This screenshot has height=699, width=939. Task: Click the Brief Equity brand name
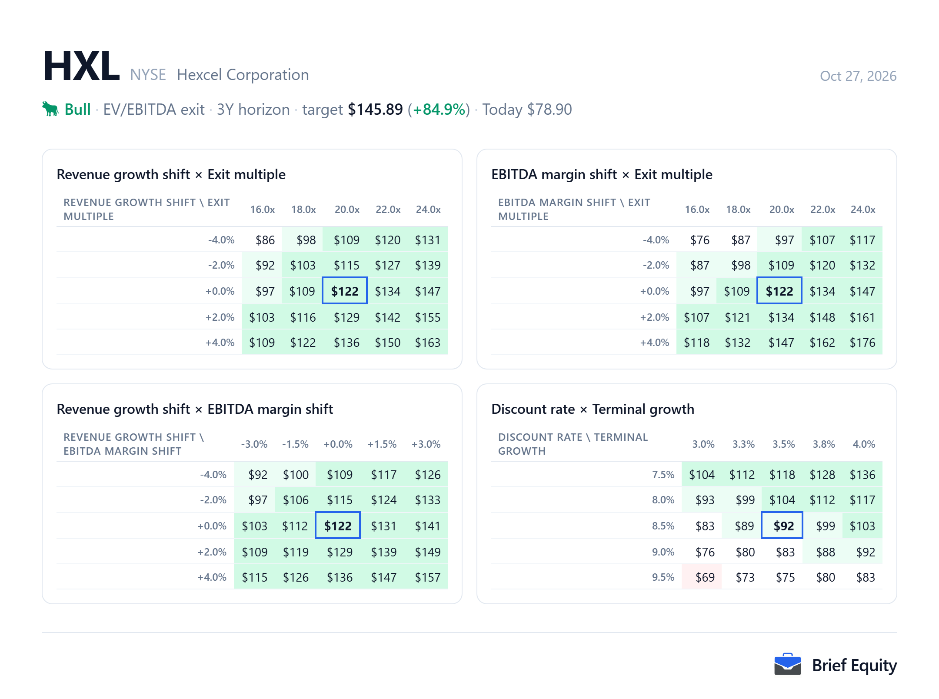click(x=854, y=665)
